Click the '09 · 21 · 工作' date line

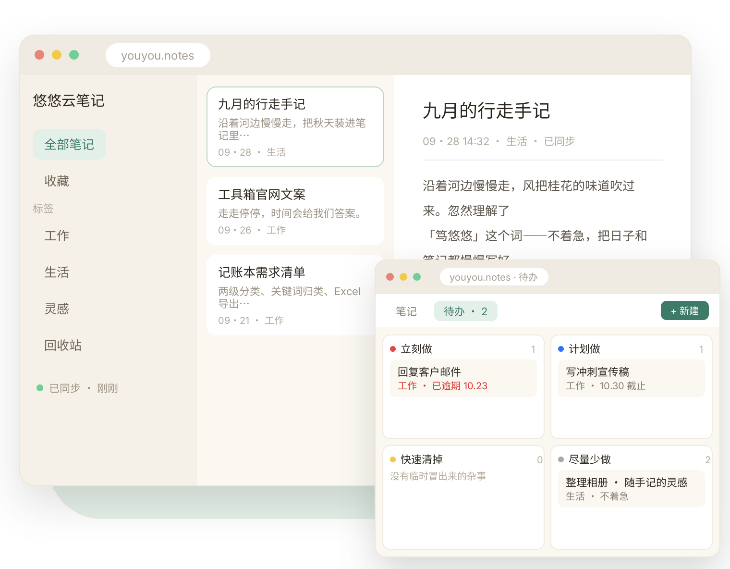pos(251,321)
